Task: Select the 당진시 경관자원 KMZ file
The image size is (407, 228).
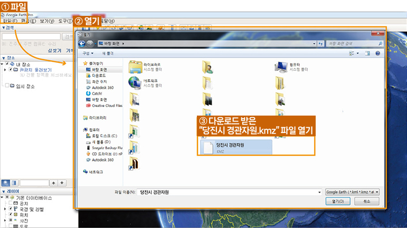Action: click(x=236, y=147)
